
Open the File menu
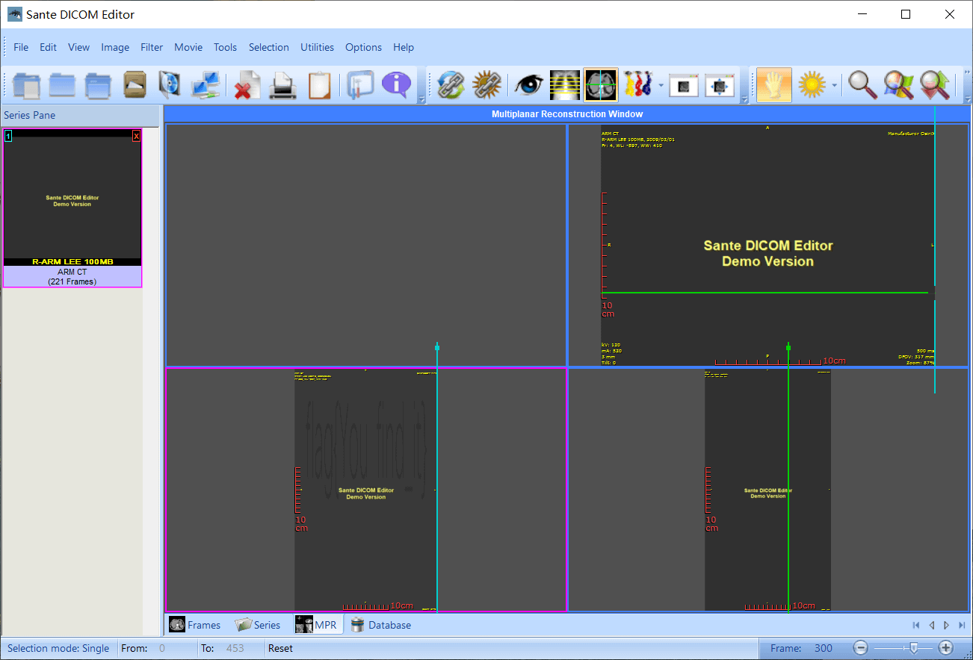tap(21, 47)
